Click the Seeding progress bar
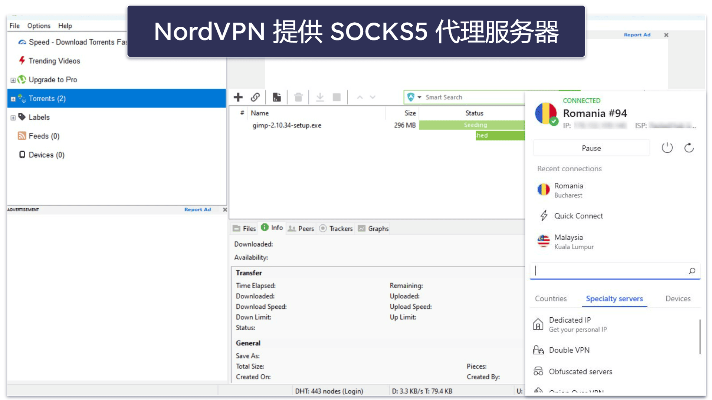The image size is (712, 400). coord(472,125)
